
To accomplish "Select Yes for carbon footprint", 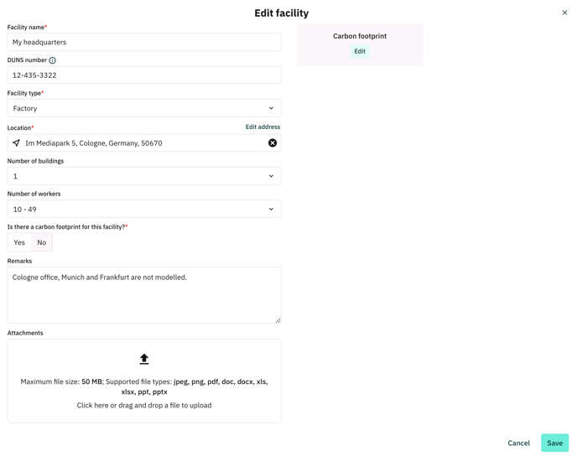I will [x=19, y=242].
